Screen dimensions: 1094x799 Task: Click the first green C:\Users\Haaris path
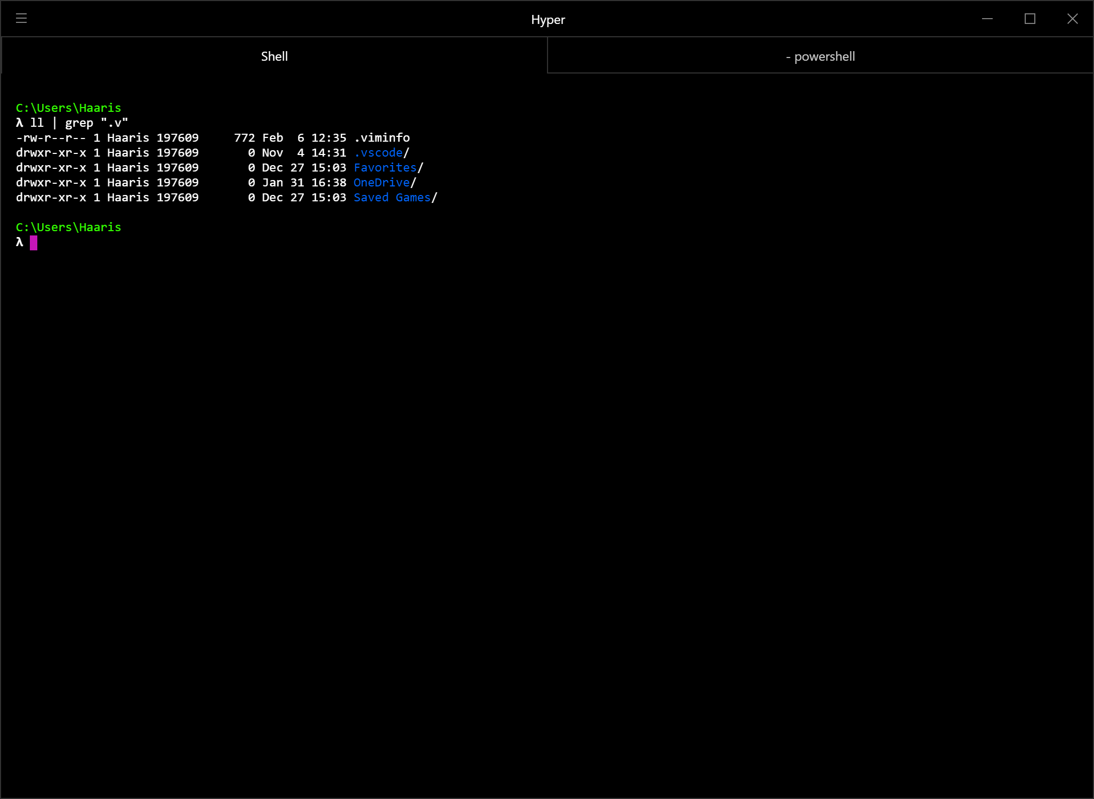point(68,108)
